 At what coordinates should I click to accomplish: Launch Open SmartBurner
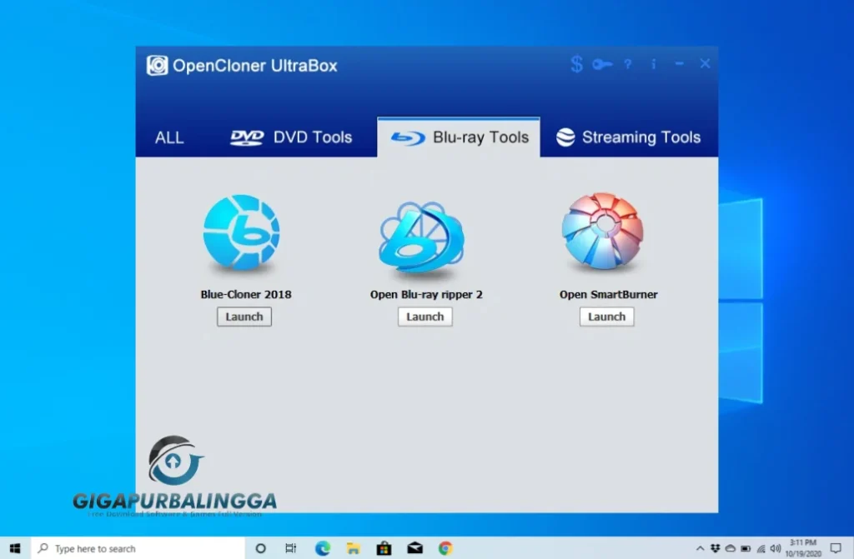(606, 317)
